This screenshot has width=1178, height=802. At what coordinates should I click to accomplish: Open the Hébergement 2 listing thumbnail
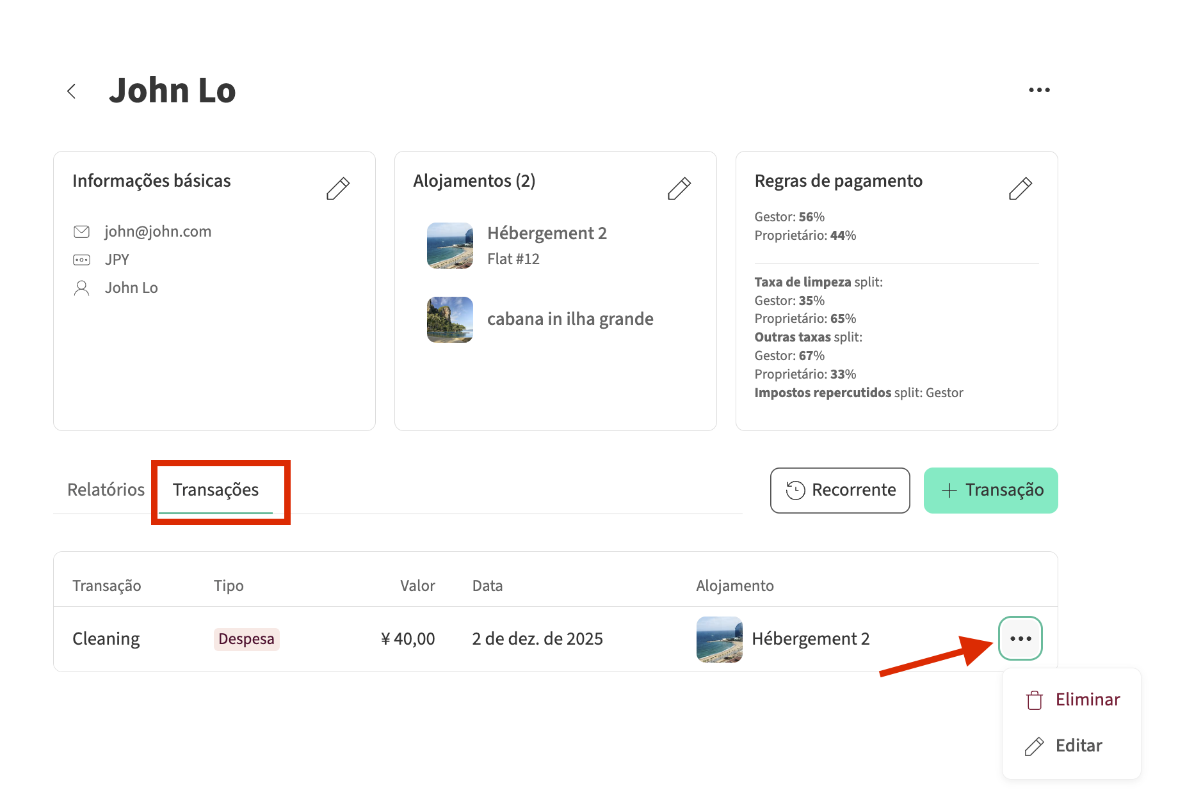pyautogui.click(x=450, y=246)
